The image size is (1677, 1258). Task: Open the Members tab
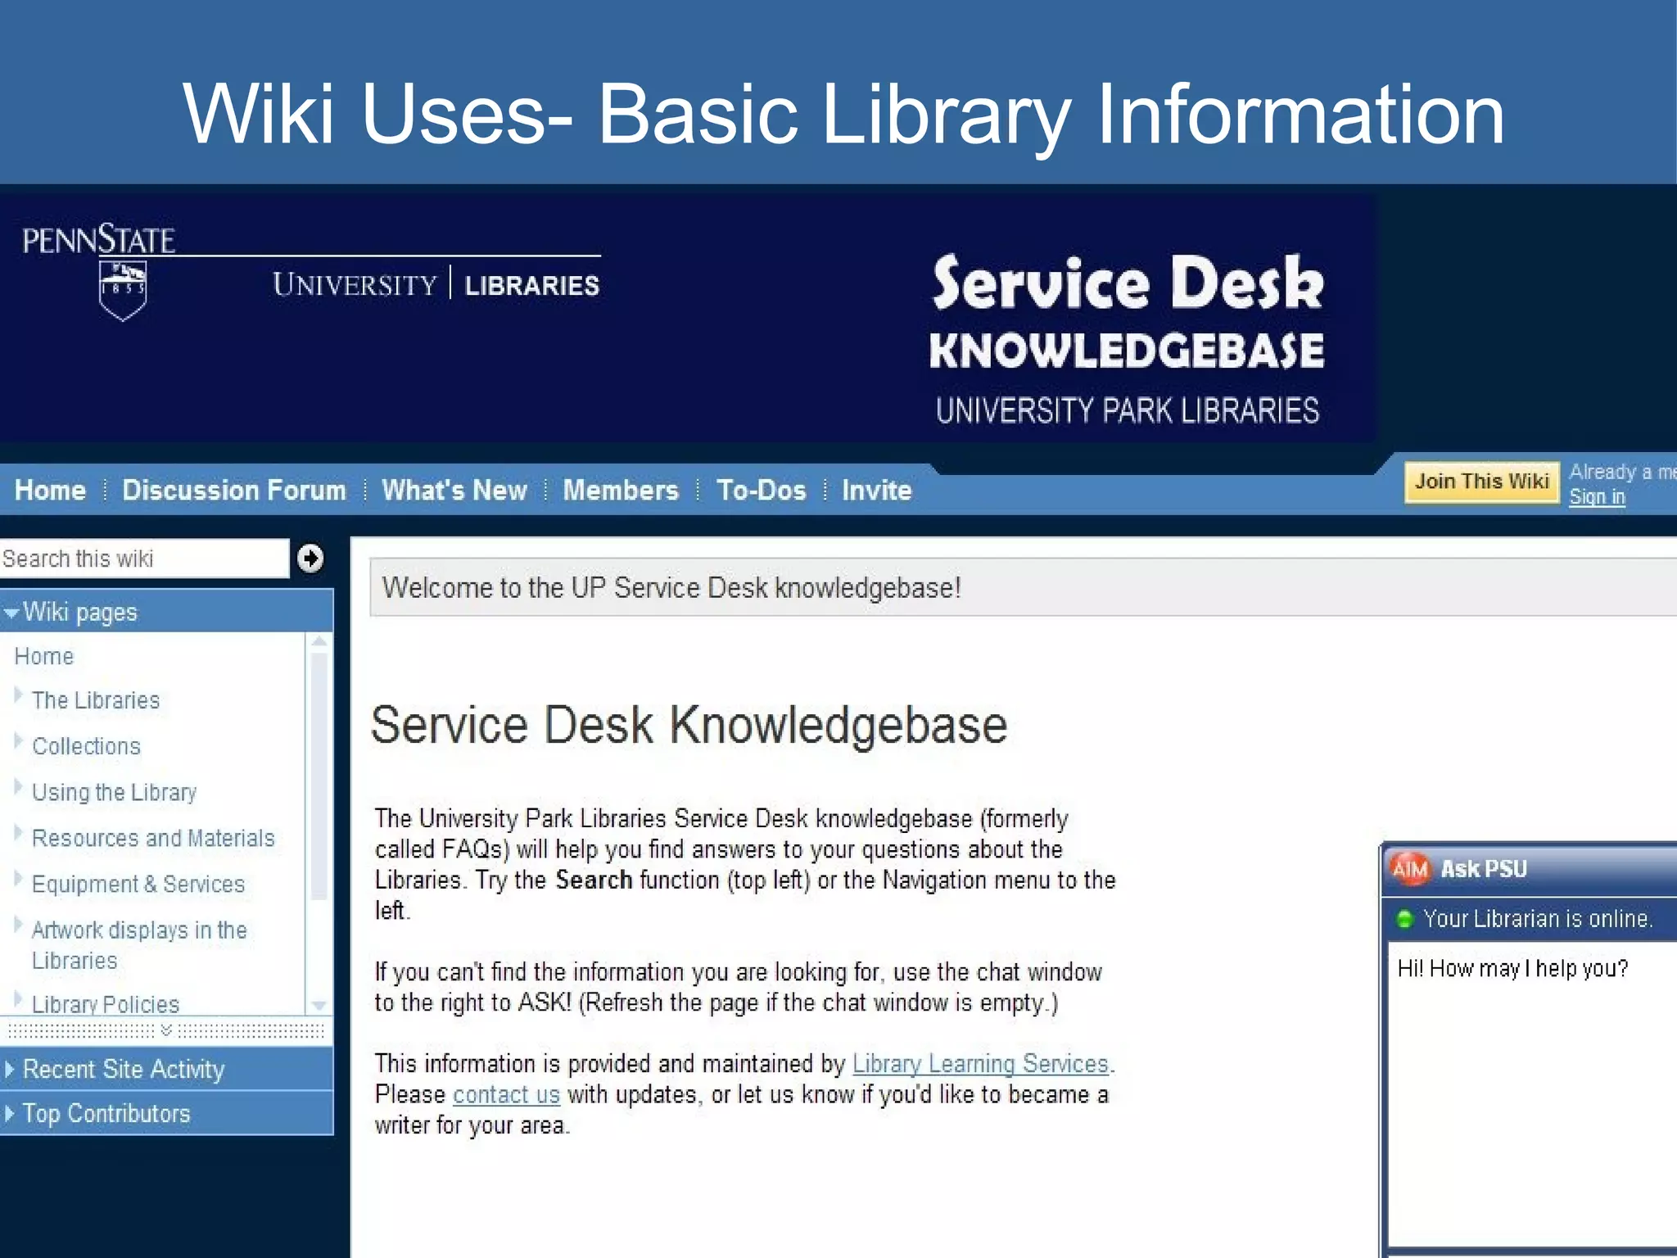point(621,490)
